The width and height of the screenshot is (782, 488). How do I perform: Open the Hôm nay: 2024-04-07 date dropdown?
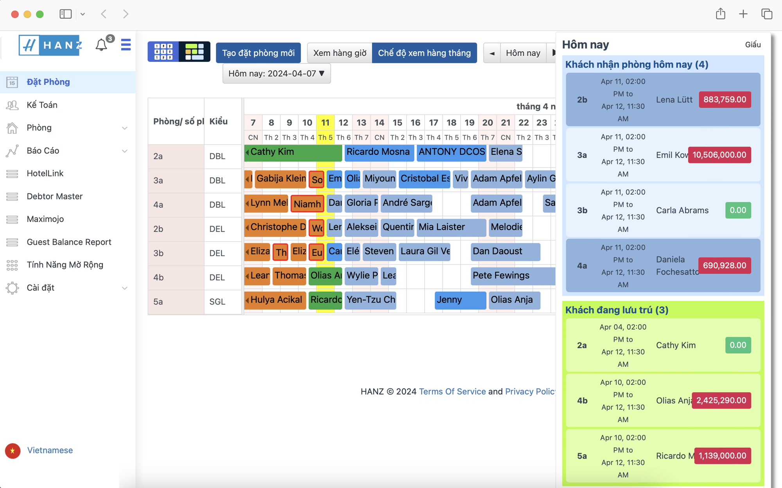tap(276, 73)
